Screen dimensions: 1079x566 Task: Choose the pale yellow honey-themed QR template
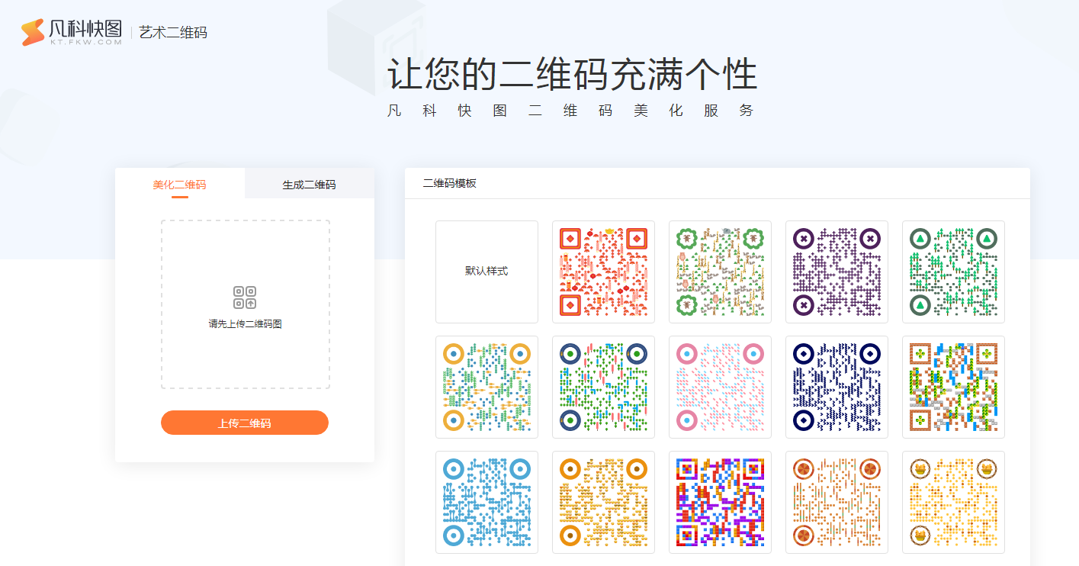(x=953, y=502)
